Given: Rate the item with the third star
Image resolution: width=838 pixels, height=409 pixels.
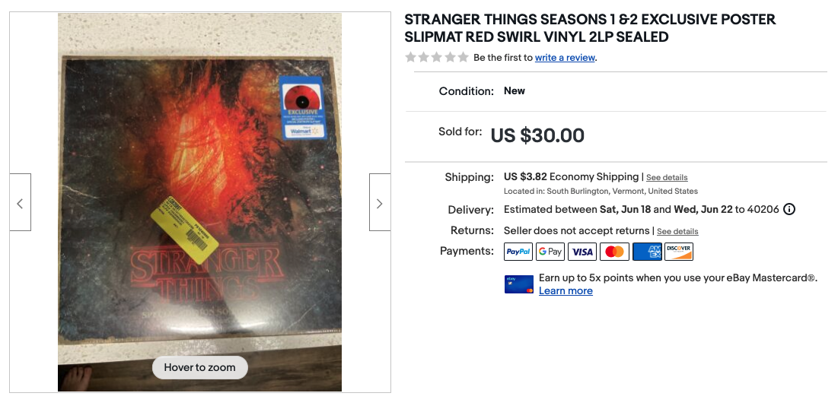Looking at the screenshot, I should coord(437,57).
